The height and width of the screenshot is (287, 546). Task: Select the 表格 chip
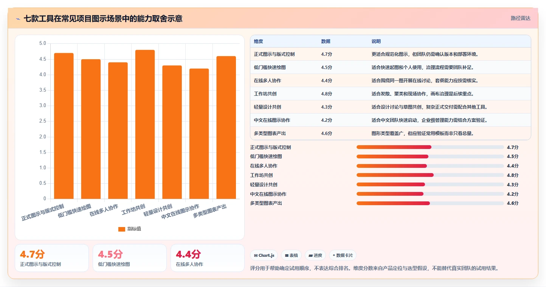click(x=291, y=255)
